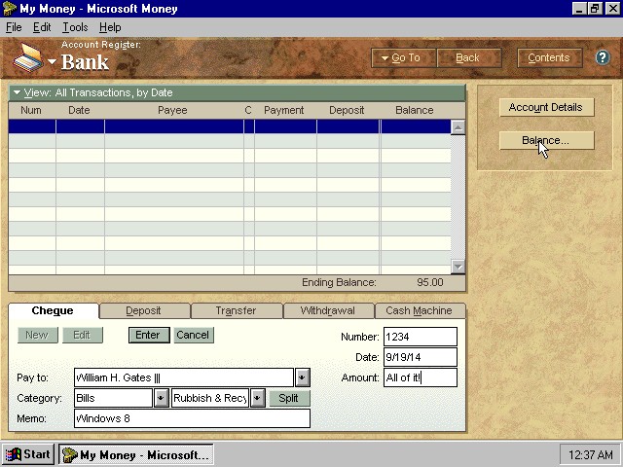This screenshot has height=467, width=623.
Task: Click into the Memo text field
Action: (x=192, y=418)
